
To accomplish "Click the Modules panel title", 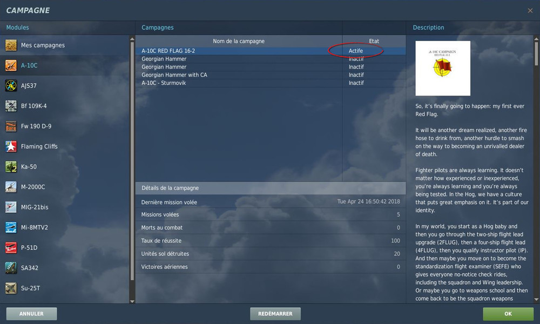I will tap(18, 28).
